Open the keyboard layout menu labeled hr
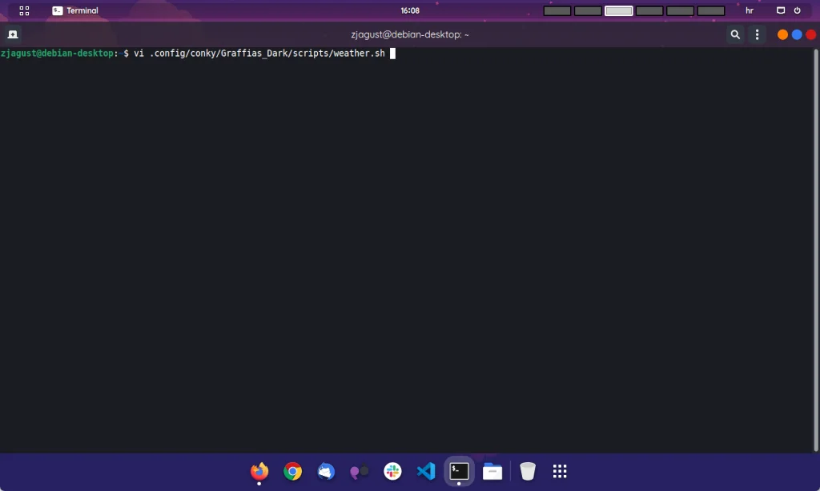Viewport: 820px width, 491px height. click(749, 10)
